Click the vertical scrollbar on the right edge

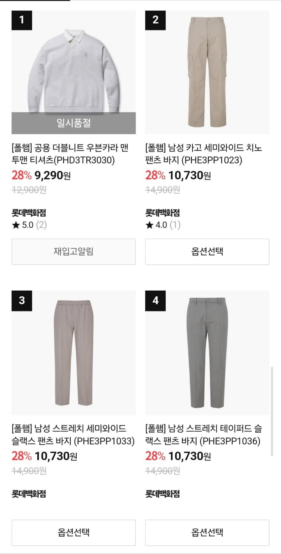tap(272, 411)
